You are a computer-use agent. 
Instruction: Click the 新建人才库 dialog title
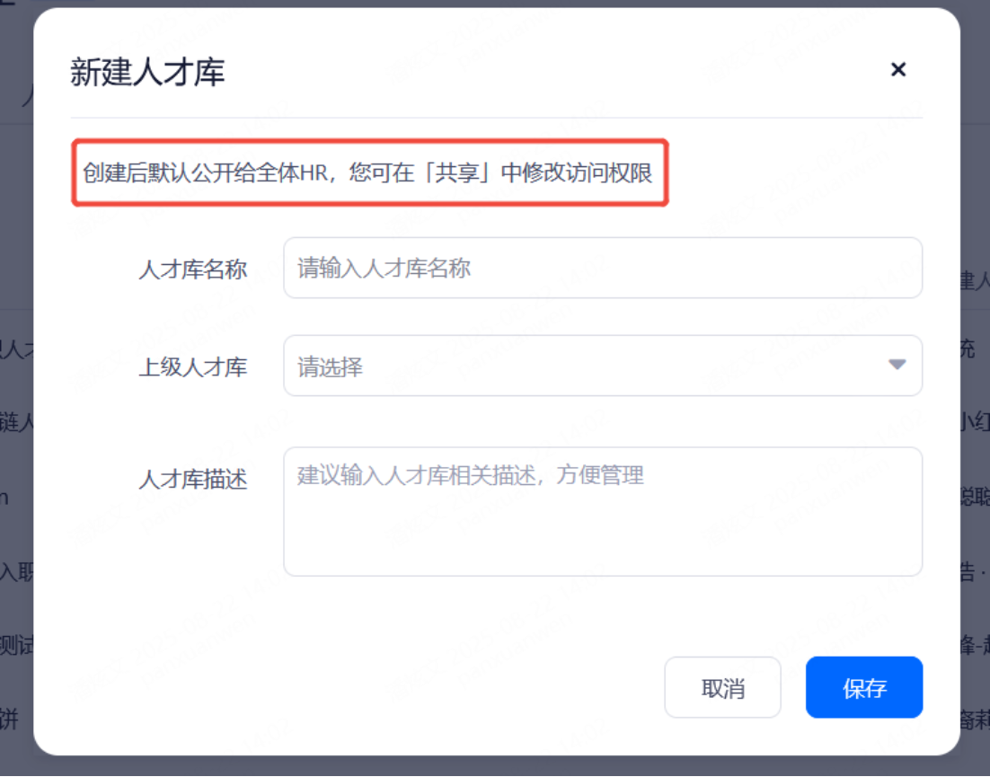click(x=147, y=72)
